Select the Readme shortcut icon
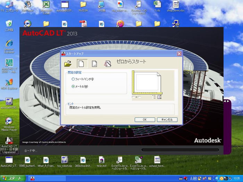Image resolution: width=243 pixels, height=182 pixels. click(x=139, y=8)
